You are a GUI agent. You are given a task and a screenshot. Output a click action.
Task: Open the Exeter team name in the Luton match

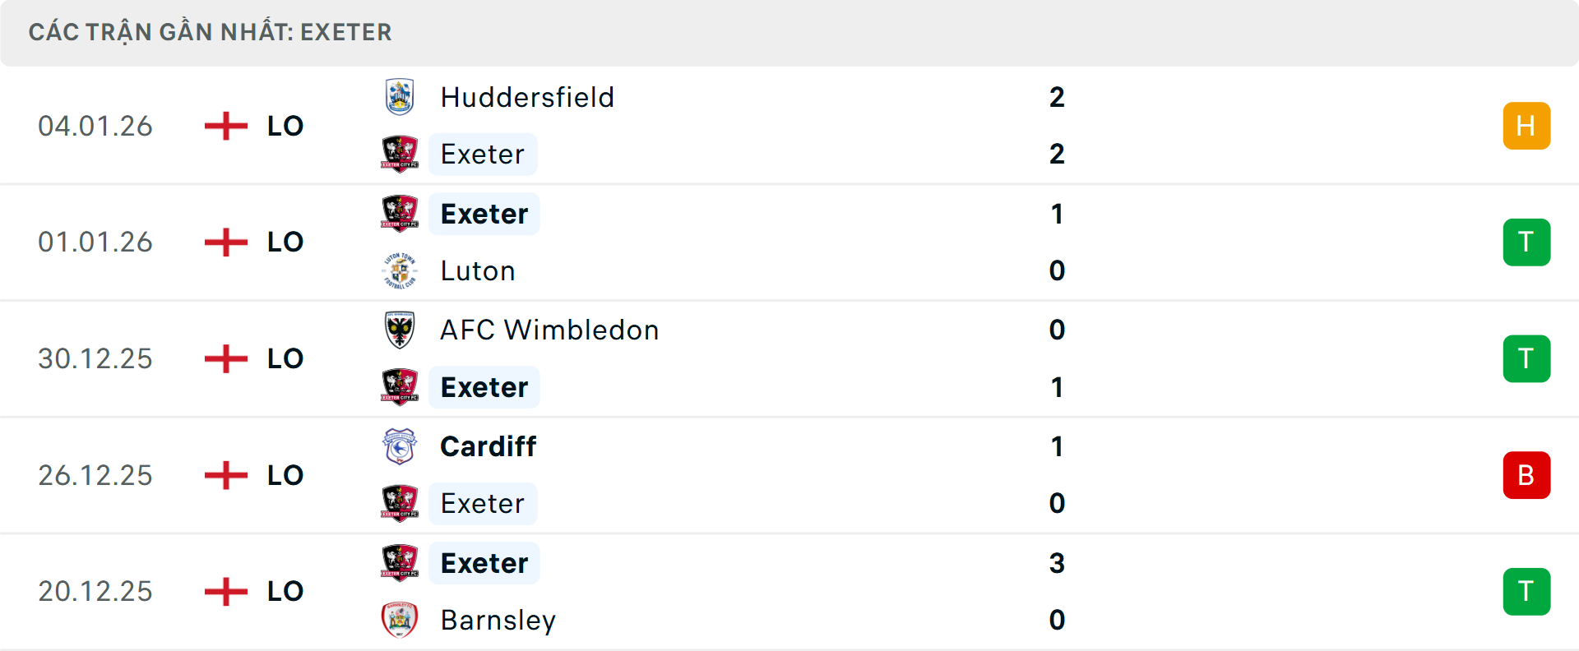pos(484,214)
